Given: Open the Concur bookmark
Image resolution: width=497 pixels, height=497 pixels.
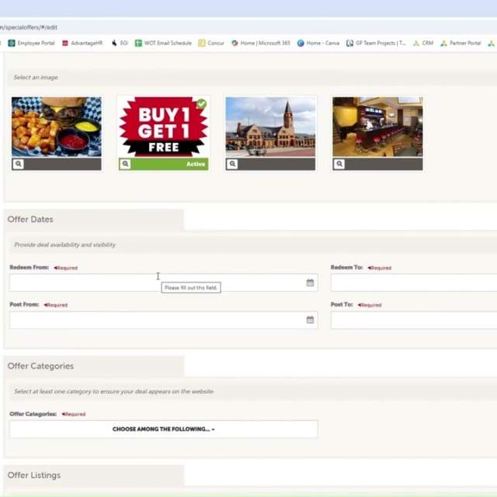Looking at the screenshot, I should coord(211,43).
